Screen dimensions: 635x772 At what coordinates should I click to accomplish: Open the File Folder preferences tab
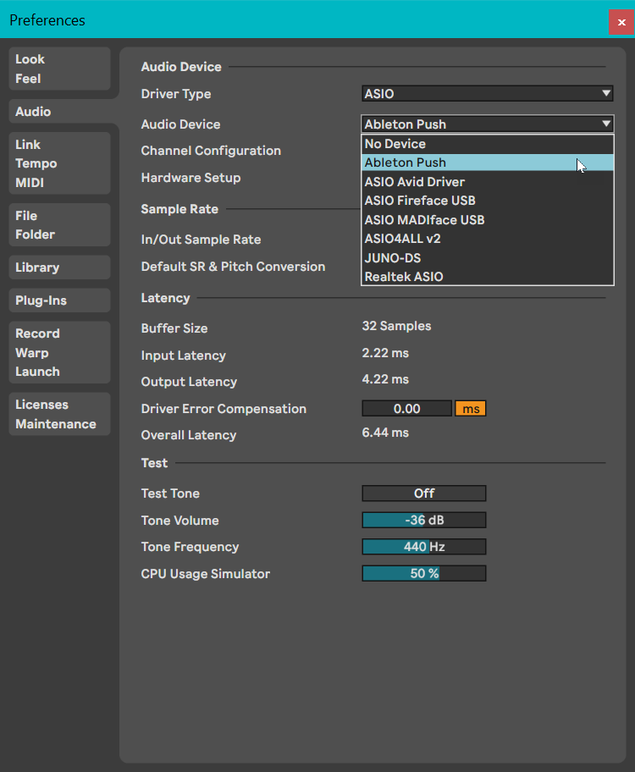pos(59,225)
